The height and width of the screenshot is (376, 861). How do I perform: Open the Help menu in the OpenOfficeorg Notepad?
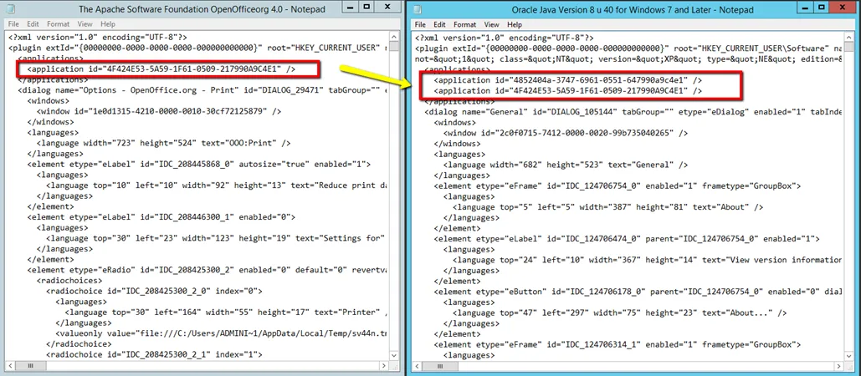[110, 24]
